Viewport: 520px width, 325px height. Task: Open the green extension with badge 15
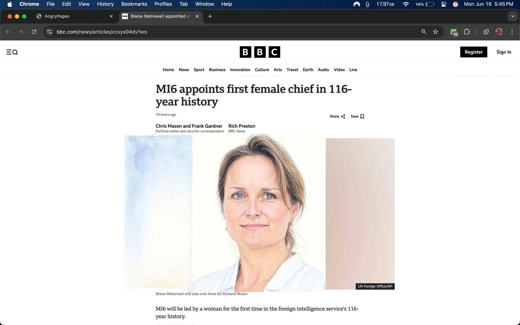453,31
